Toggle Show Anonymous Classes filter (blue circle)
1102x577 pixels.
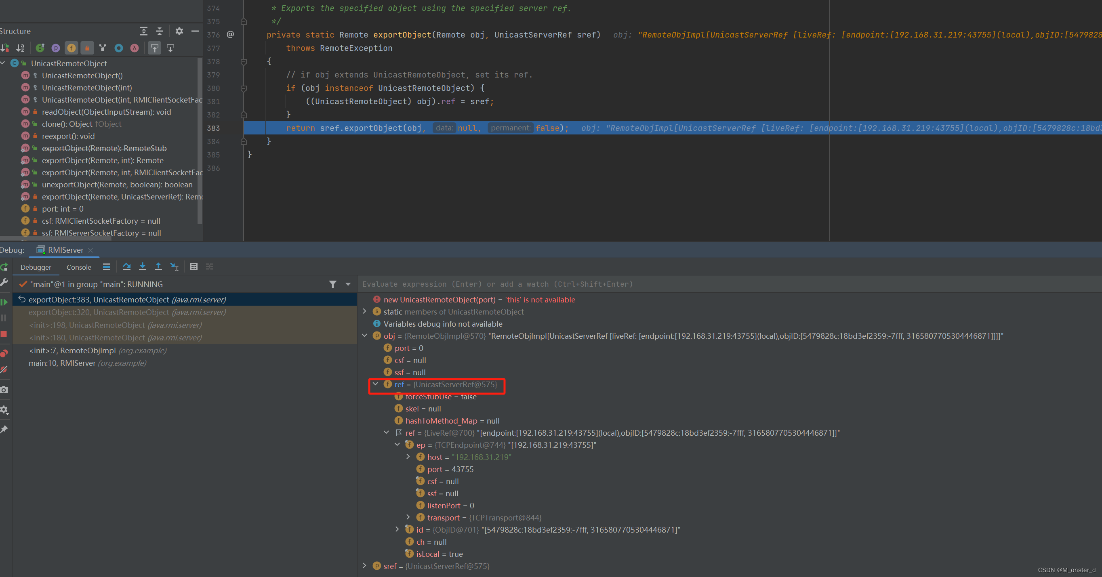(x=119, y=48)
